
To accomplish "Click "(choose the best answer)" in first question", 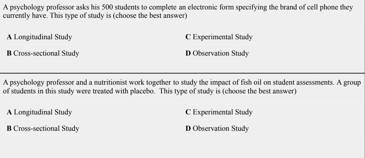I will coord(150,16).
